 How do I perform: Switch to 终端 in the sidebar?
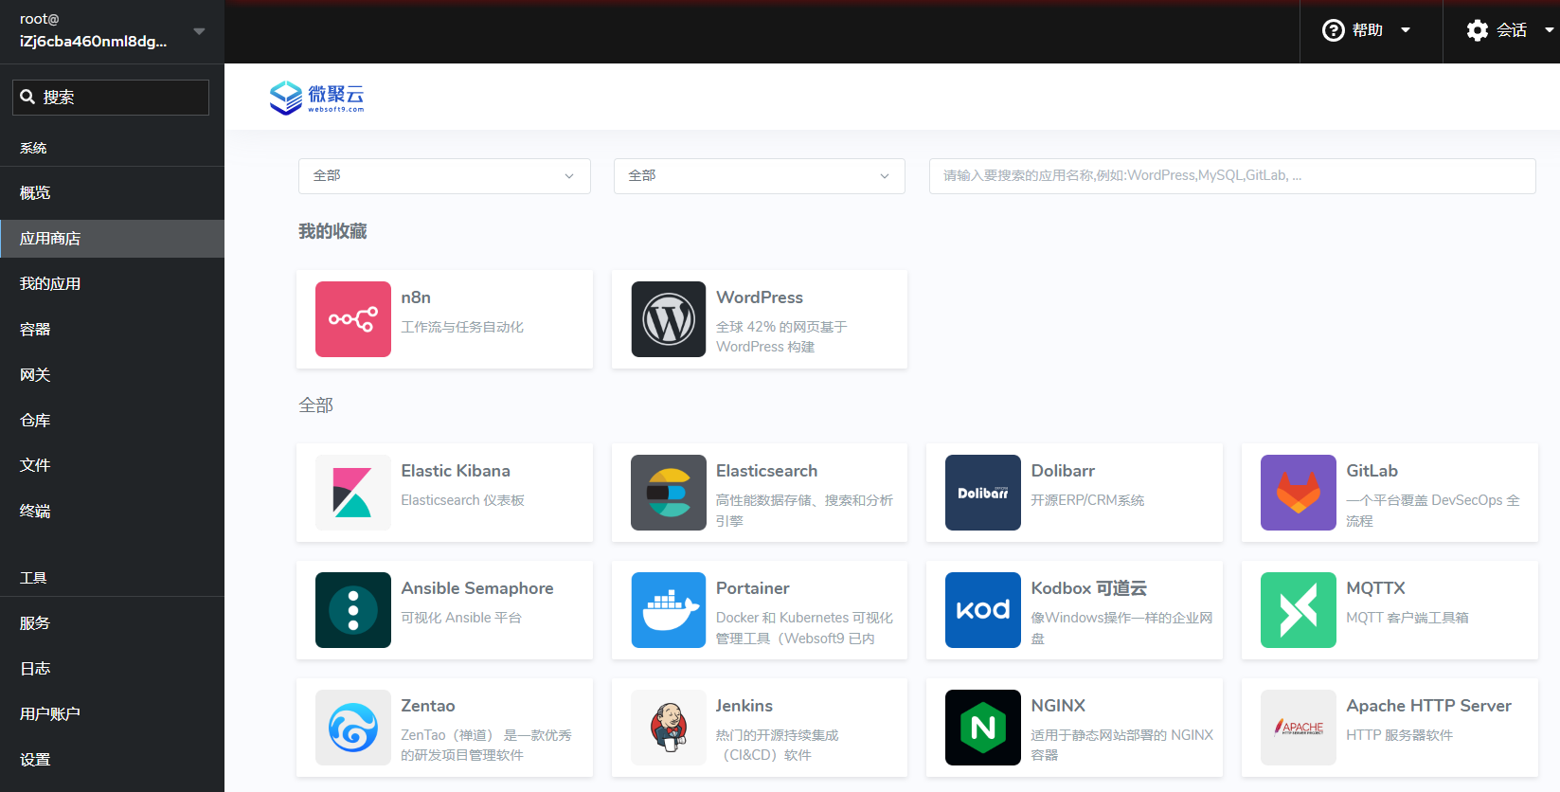click(x=35, y=512)
